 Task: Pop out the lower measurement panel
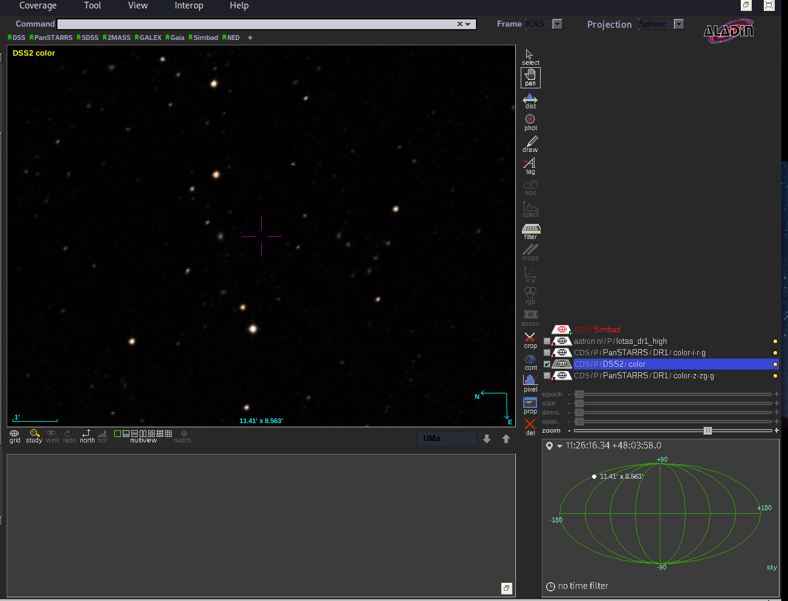507,588
